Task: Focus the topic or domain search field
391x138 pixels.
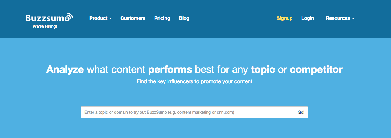Action: [x=187, y=113]
